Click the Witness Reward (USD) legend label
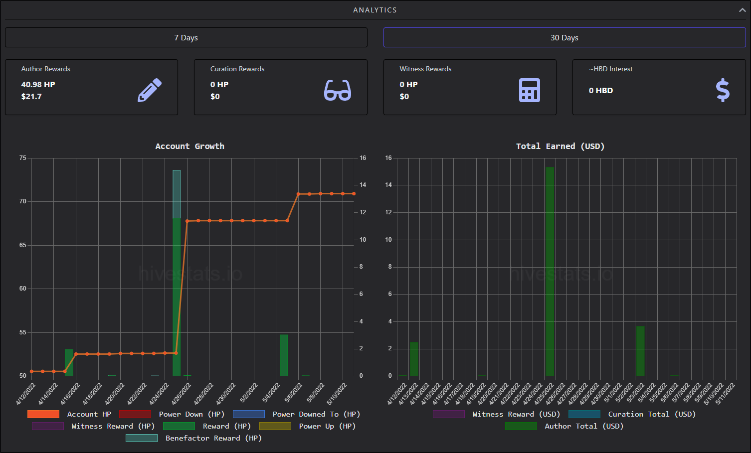This screenshot has height=453, width=751. (517, 414)
